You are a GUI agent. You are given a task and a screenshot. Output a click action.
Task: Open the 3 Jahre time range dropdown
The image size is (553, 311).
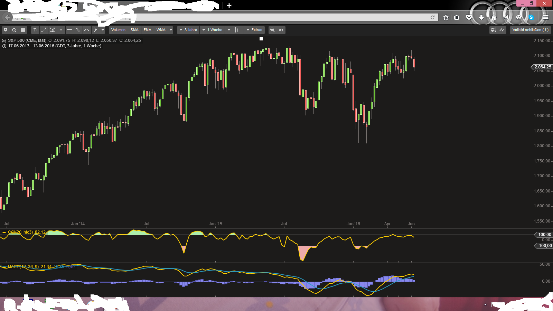(188, 30)
